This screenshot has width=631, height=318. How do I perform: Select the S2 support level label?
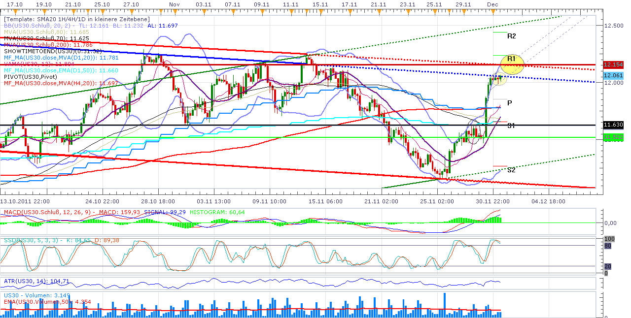(510, 169)
